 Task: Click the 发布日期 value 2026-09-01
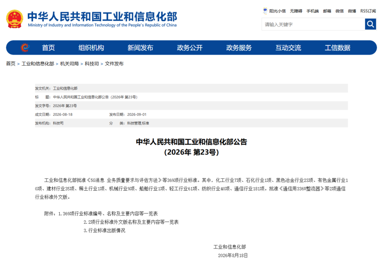[x=137, y=114]
